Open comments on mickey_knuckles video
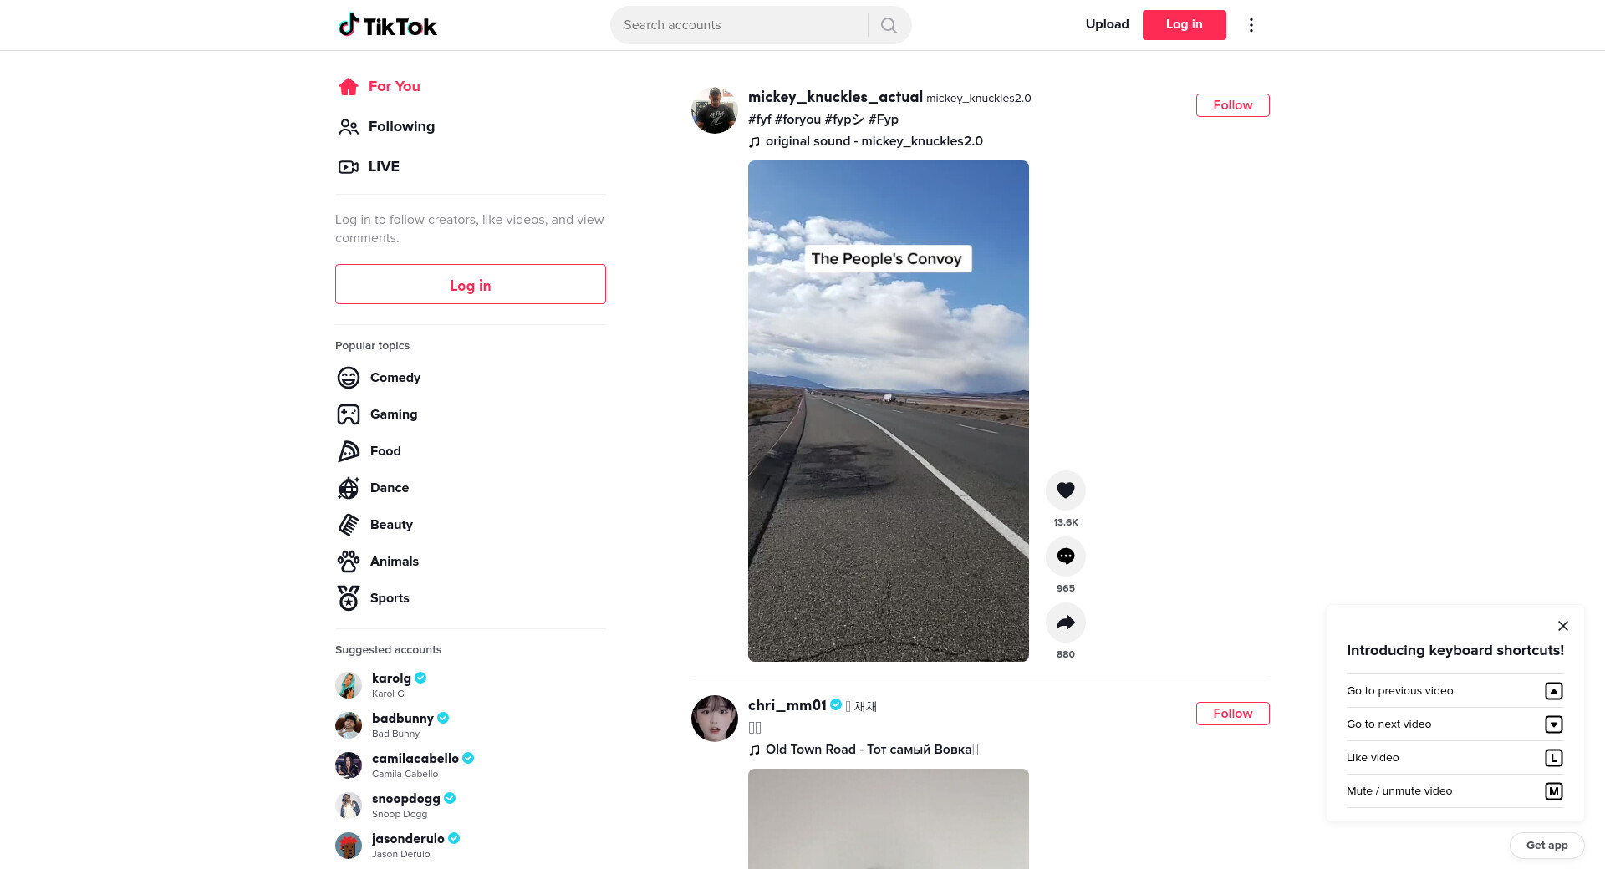1605x869 pixels. coord(1065,556)
